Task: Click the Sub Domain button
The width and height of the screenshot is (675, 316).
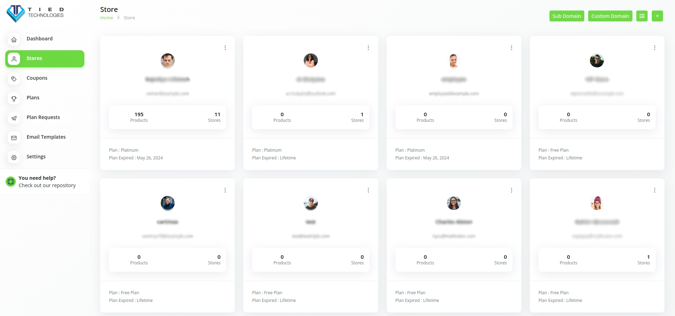Action: 566,16
